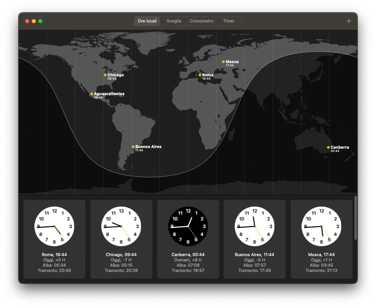The image size is (376, 308).
Task: Open the Cronometro tab
Action: [x=202, y=21]
